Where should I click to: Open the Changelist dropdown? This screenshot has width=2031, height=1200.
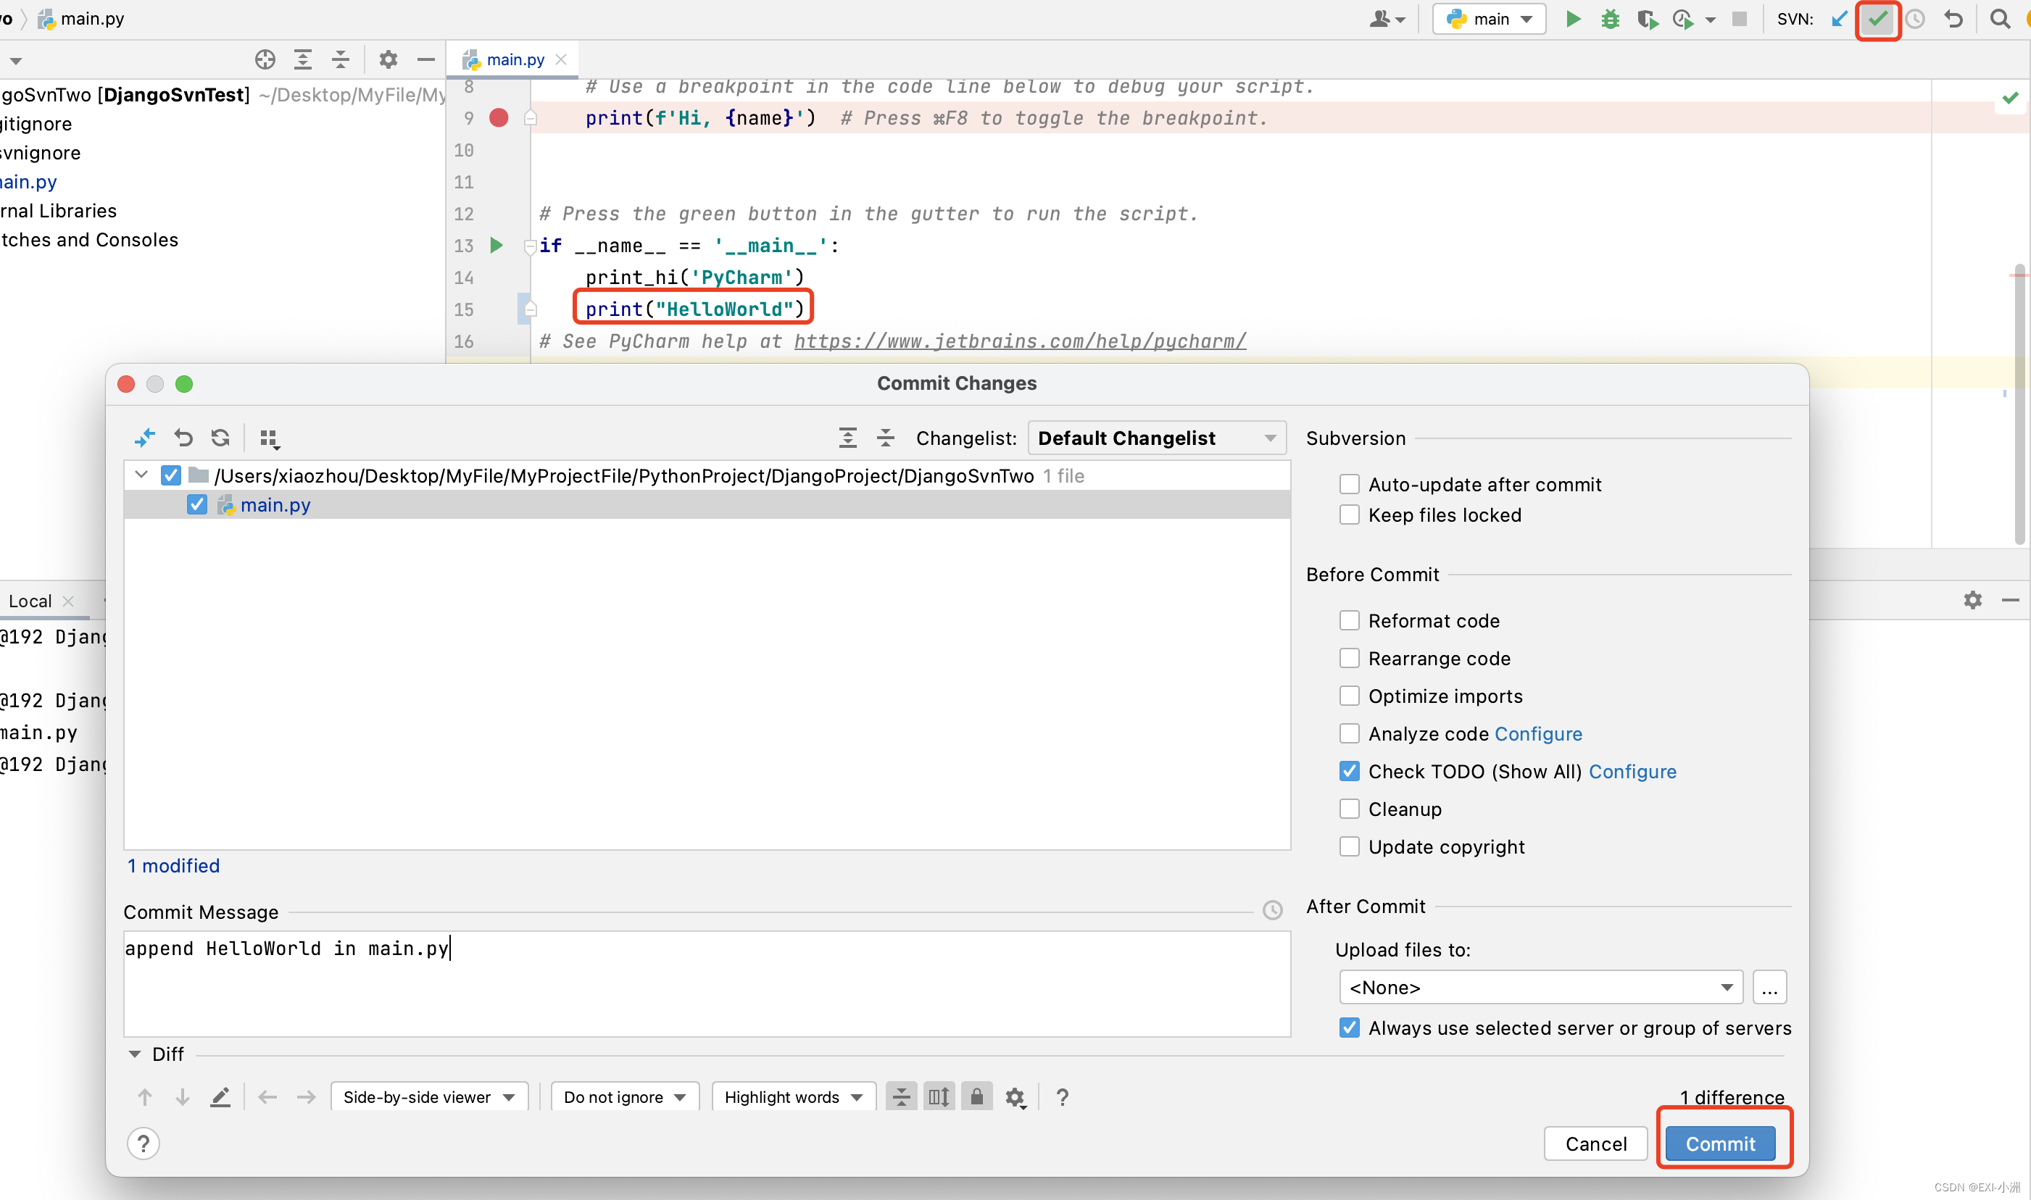tap(1157, 438)
